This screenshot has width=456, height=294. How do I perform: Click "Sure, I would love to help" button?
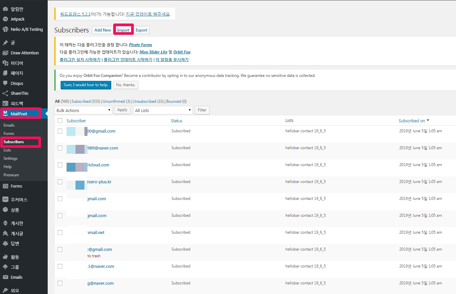pos(86,85)
